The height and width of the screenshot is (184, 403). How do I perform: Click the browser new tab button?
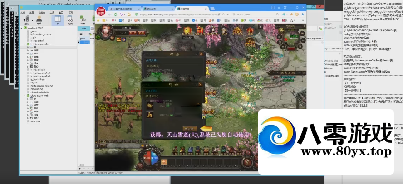[x=212, y=9]
